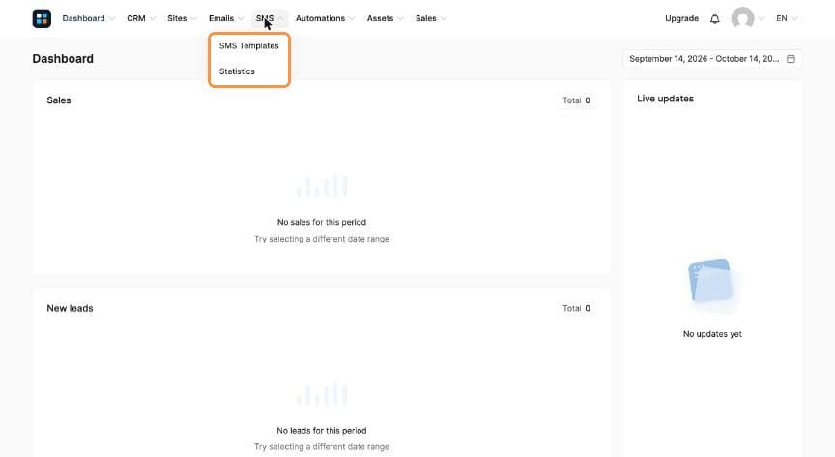Click the app logo icon

tap(42, 18)
